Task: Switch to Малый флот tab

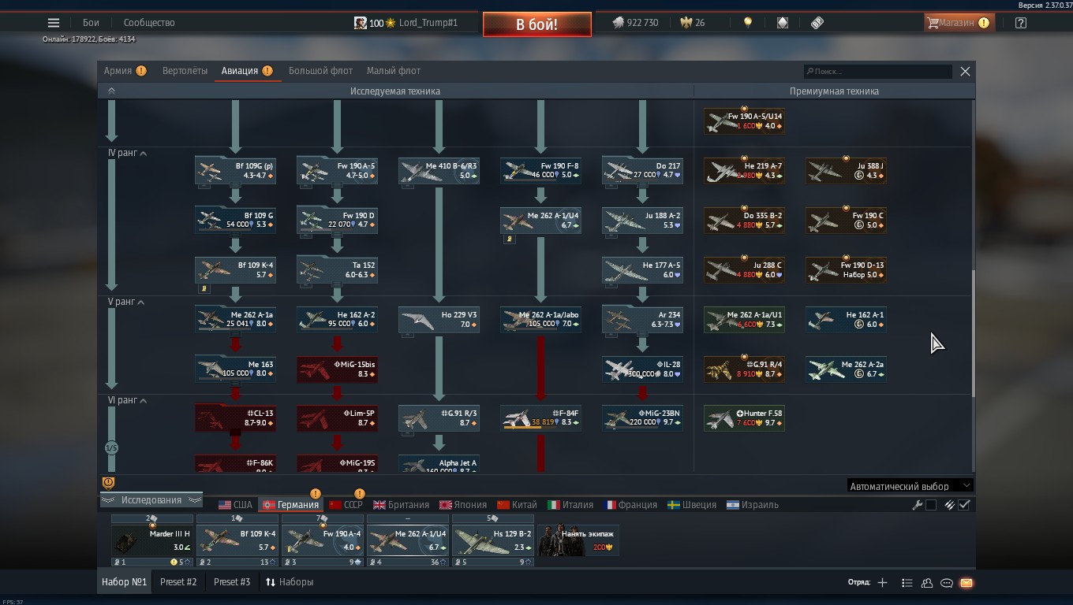Action: [394, 71]
